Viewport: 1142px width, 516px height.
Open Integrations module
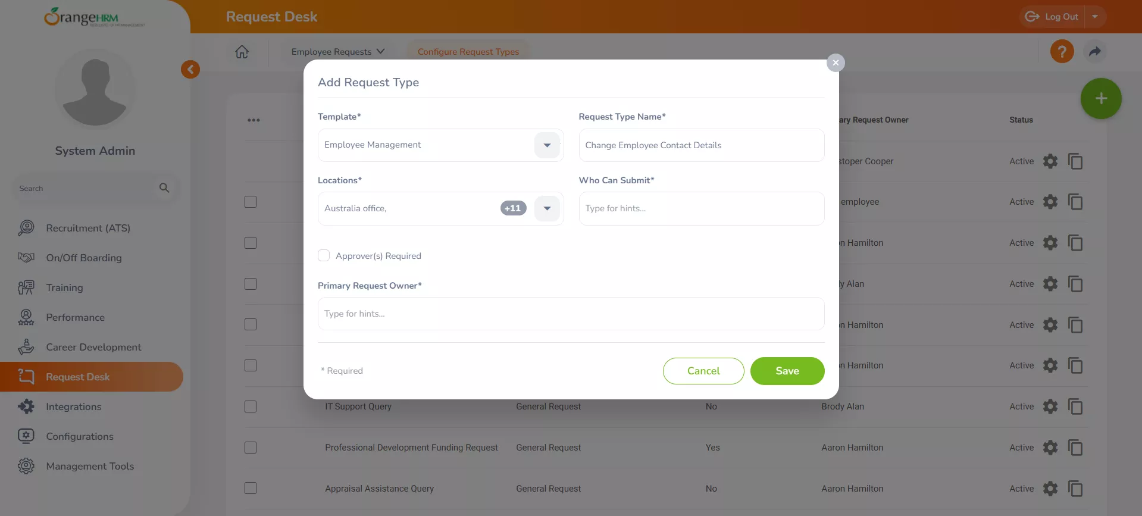point(74,406)
